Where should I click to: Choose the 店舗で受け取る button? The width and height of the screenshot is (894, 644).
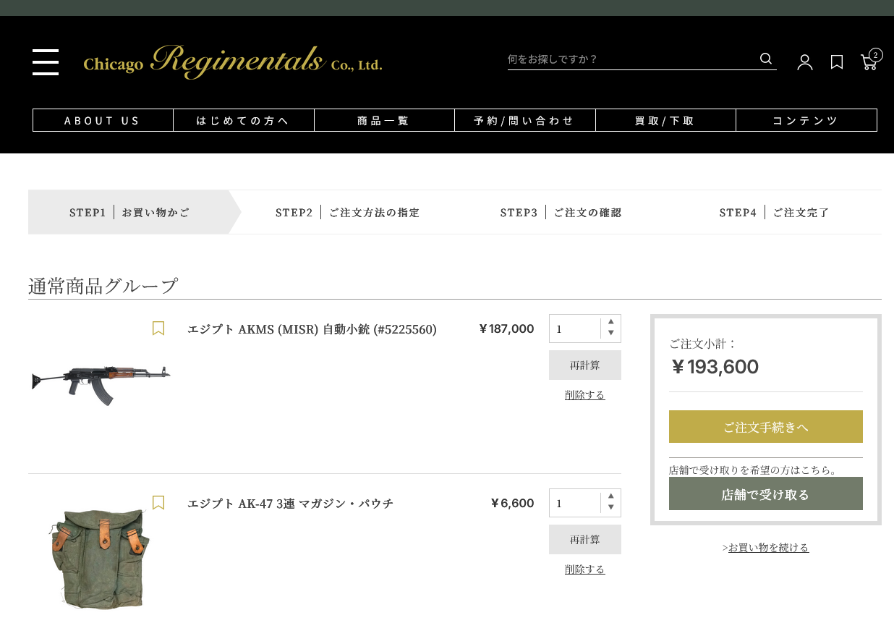[x=765, y=494]
